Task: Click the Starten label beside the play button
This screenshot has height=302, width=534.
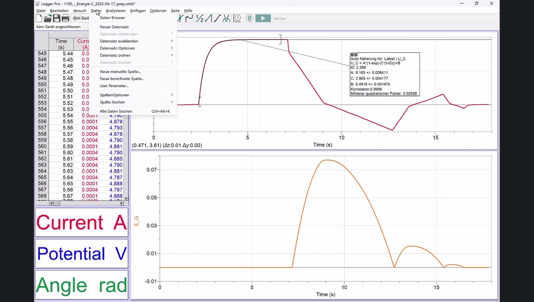Action: (280, 18)
